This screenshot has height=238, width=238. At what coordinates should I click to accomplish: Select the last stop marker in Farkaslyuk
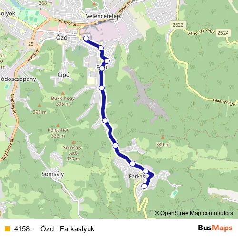pyautogui.click(x=144, y=186)
